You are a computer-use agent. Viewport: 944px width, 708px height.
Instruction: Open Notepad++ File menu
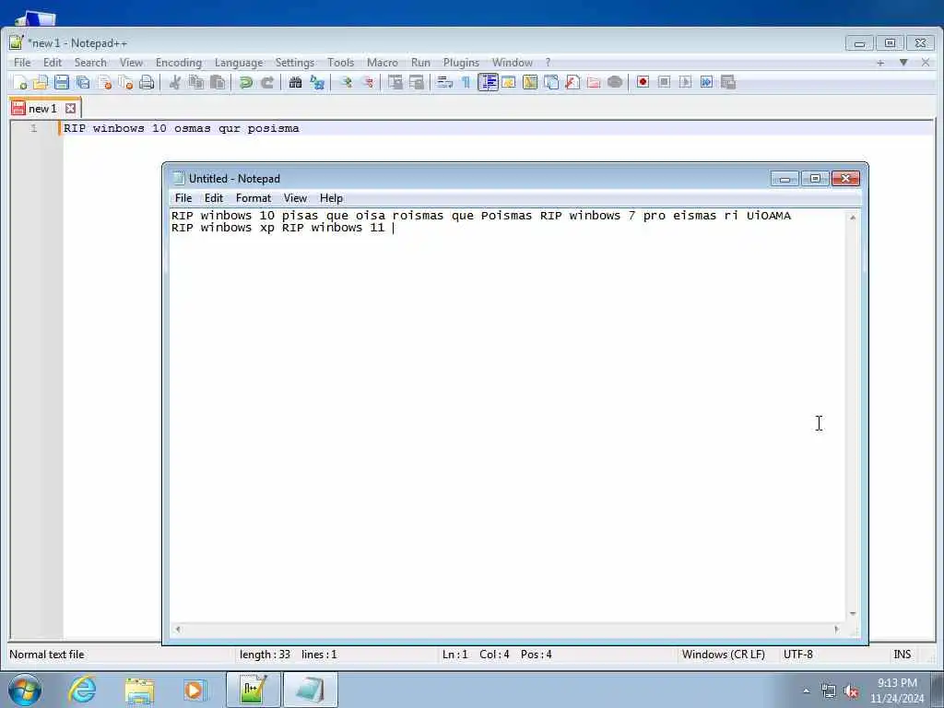tap(22, 63)
